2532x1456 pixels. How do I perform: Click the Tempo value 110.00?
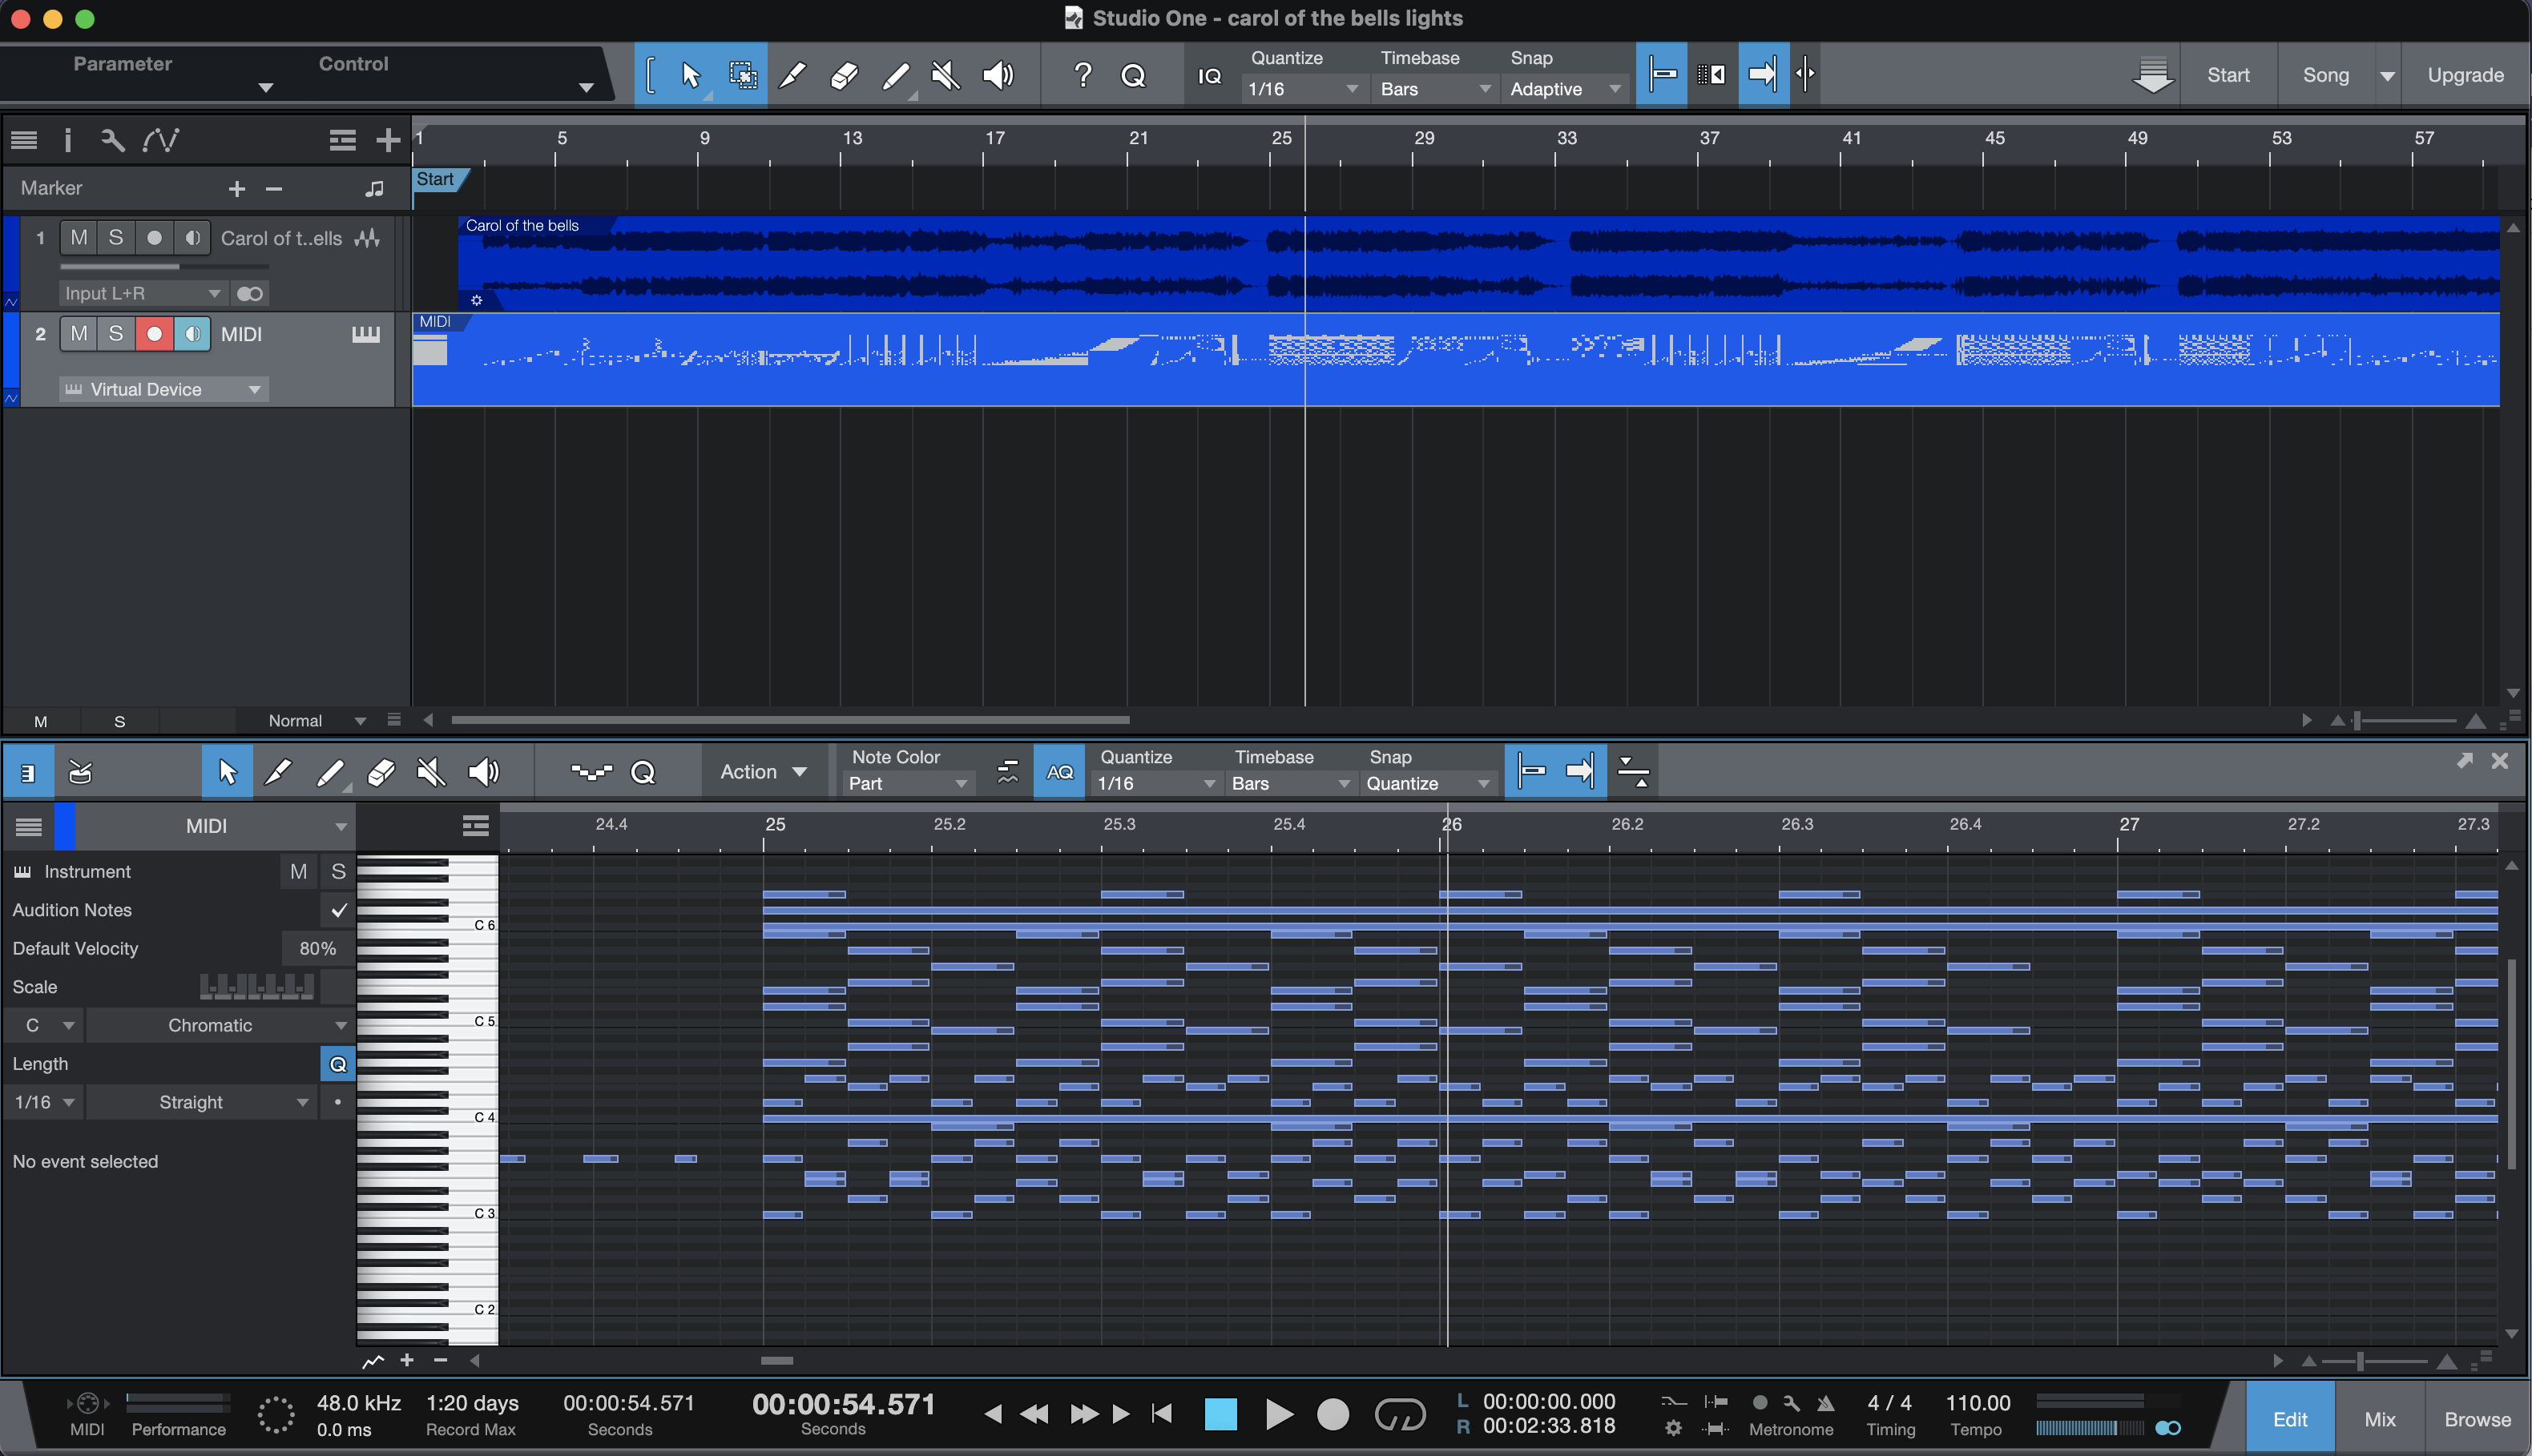coord(1978,1403)
